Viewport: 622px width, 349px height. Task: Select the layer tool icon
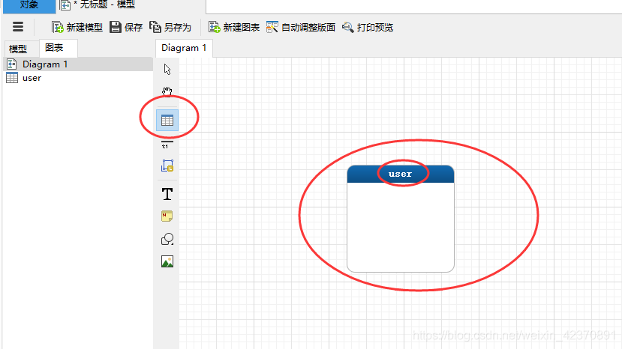tap(167, 166)
